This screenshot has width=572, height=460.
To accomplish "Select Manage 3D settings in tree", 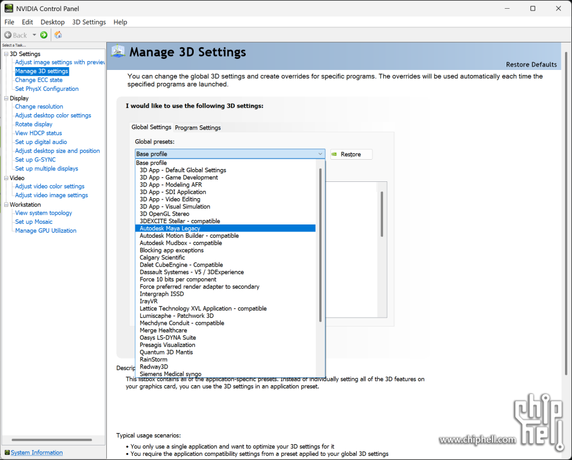I will [x=41, y=71].
